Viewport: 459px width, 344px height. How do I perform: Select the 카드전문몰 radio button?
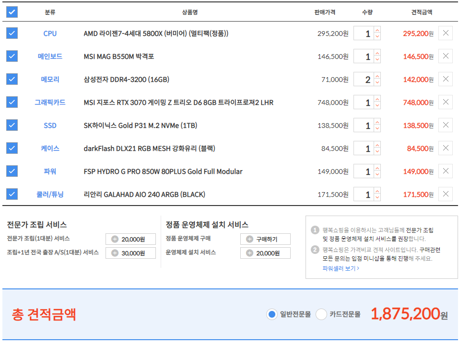coord(321,314)
